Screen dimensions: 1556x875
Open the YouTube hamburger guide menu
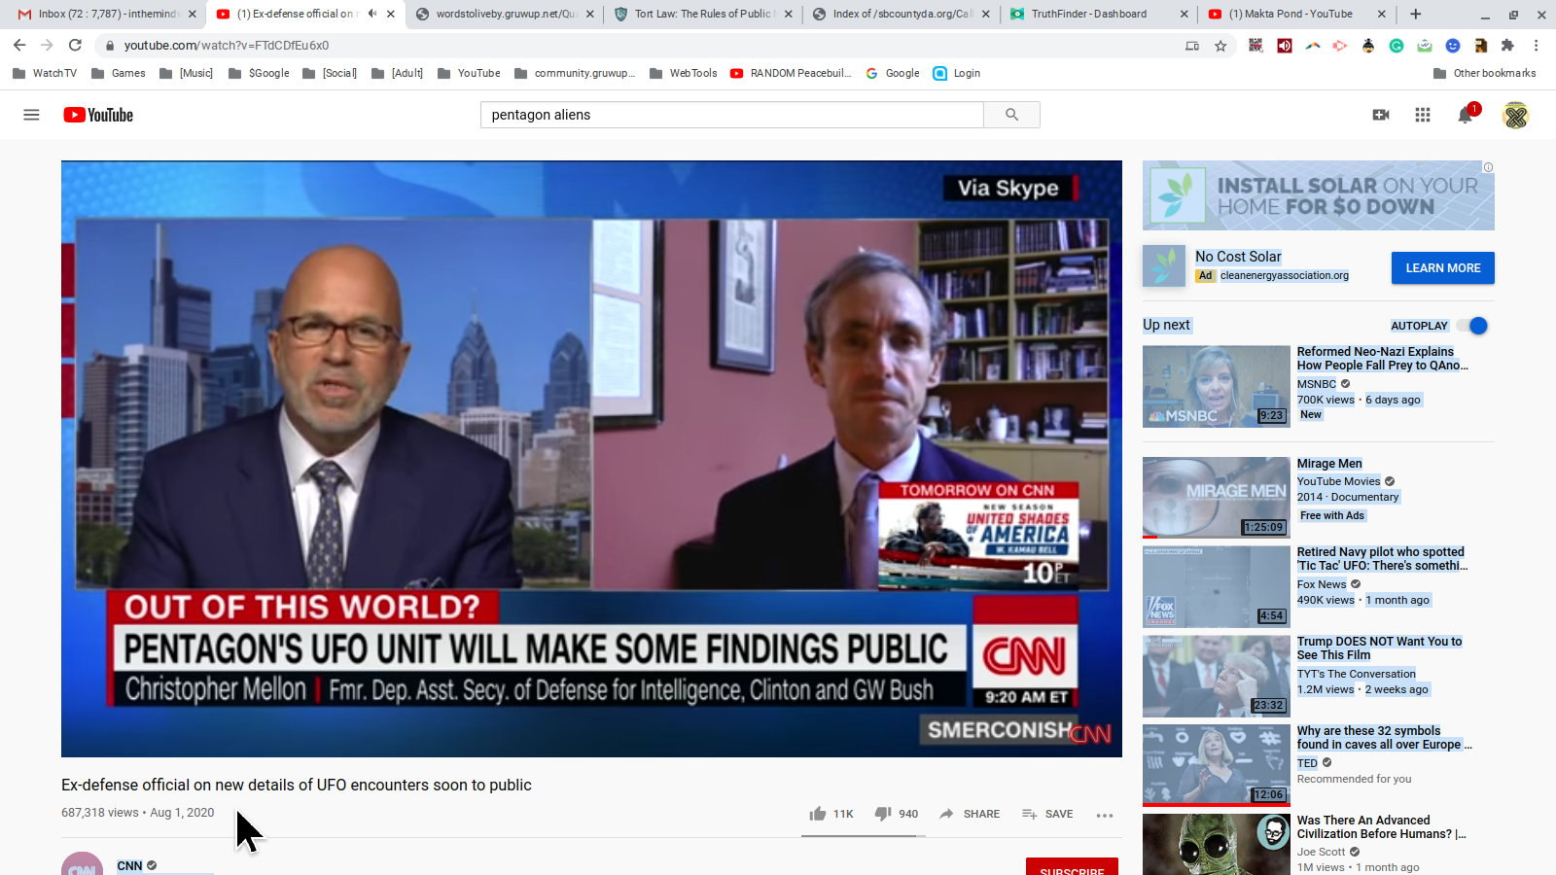31,115
